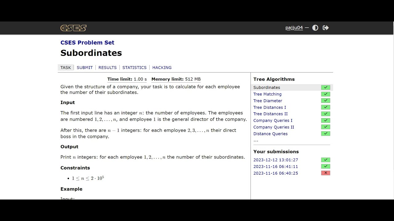Open the pajju04 user profile link
394x221 pixels.
(x=294, y=28)
